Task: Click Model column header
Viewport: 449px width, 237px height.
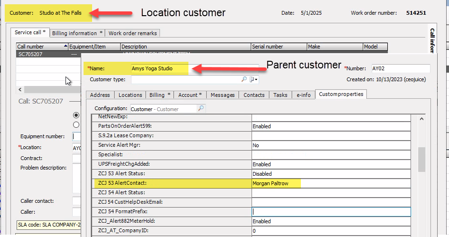Action: tap(375, 47)
